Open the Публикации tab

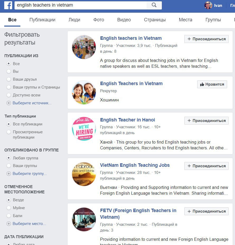[43, 20]
